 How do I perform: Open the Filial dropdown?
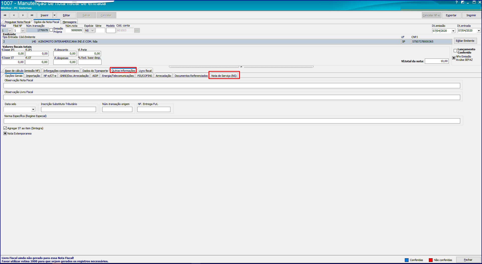click(10, 30)
